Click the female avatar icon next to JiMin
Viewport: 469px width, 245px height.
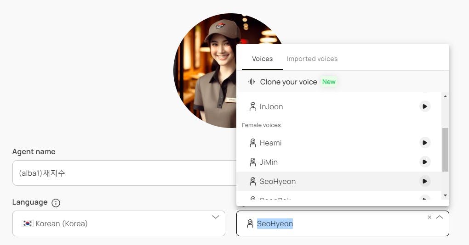253,162
